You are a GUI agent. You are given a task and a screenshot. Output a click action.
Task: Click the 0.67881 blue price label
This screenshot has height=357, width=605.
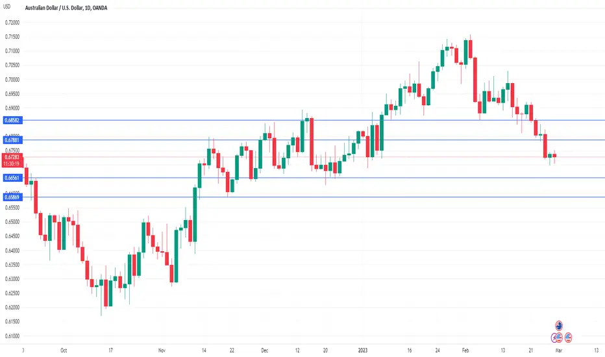tap(12, 140)
